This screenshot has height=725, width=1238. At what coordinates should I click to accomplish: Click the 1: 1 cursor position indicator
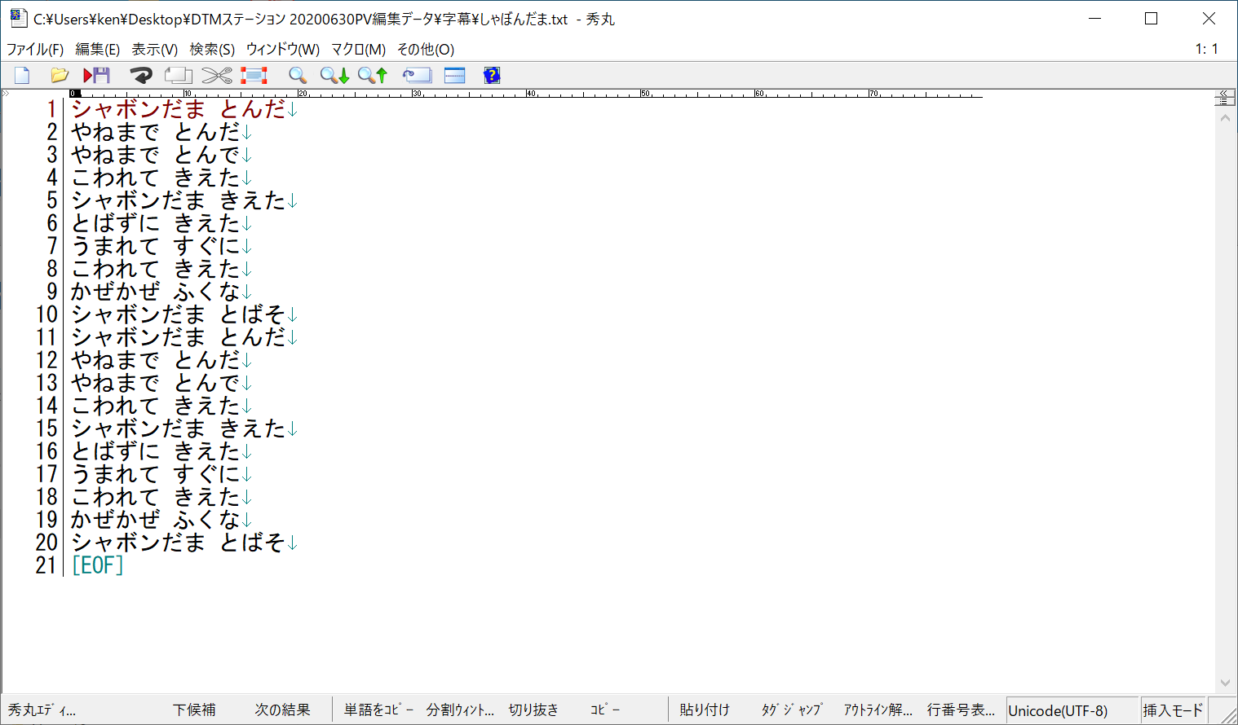click(x=1207, y=49)
